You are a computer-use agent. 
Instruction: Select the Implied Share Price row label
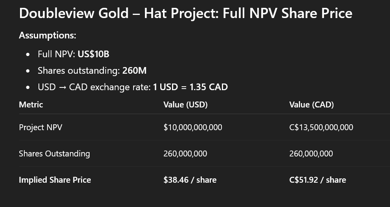coord(55,180)
